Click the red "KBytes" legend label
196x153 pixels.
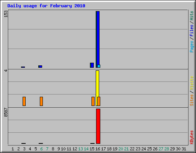coord(191,137)
